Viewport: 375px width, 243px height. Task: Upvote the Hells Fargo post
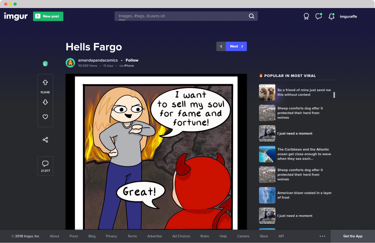[45, 82]
